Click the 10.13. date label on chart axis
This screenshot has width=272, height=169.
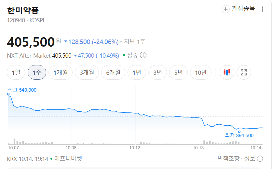click(x=199, y=148)
